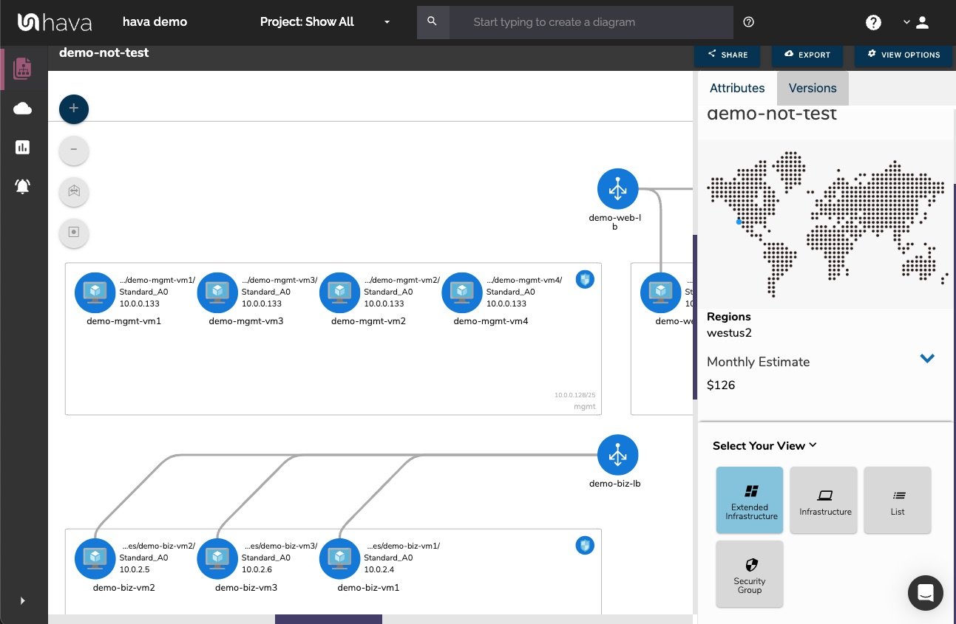Image resolution: width=956 pixels, height=624 pixels.
Task: Open the help question mark icon in top bar
Action: tap(873, 22)
